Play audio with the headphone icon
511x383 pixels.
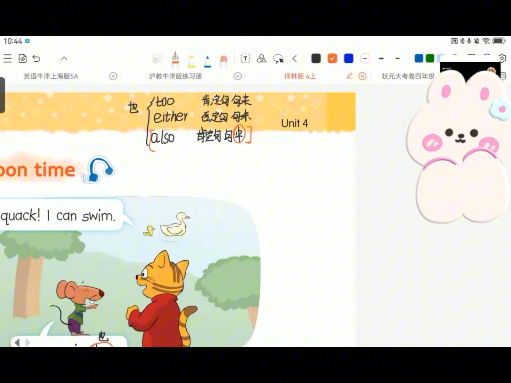point(98,170)
